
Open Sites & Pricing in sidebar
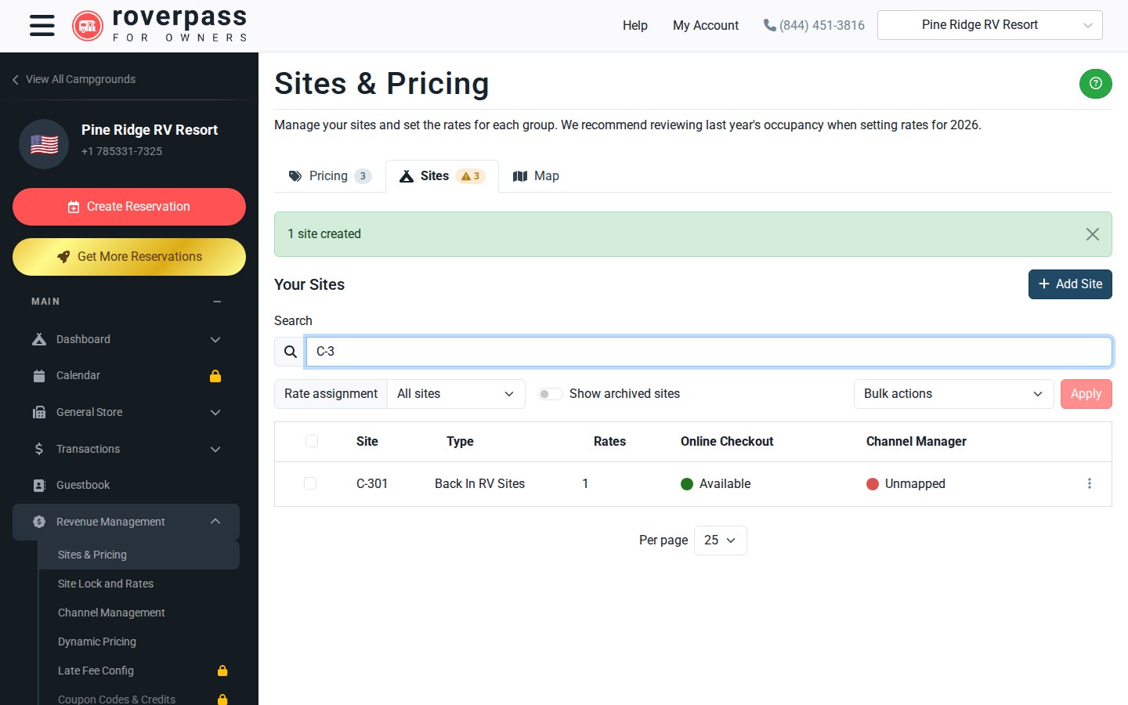pos(139,555)
